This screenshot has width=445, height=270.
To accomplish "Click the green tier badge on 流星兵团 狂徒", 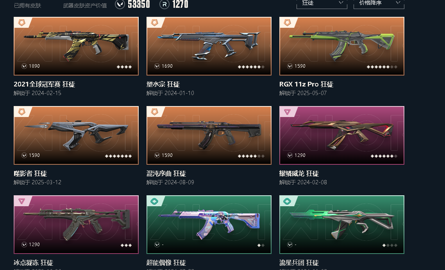I will [x=287, y=201].
